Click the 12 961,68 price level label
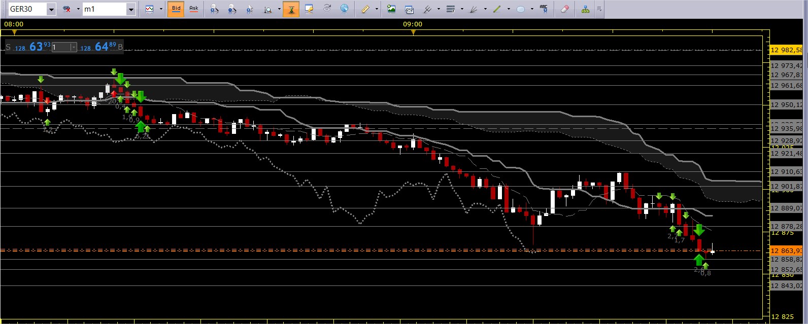 point(786,85)
